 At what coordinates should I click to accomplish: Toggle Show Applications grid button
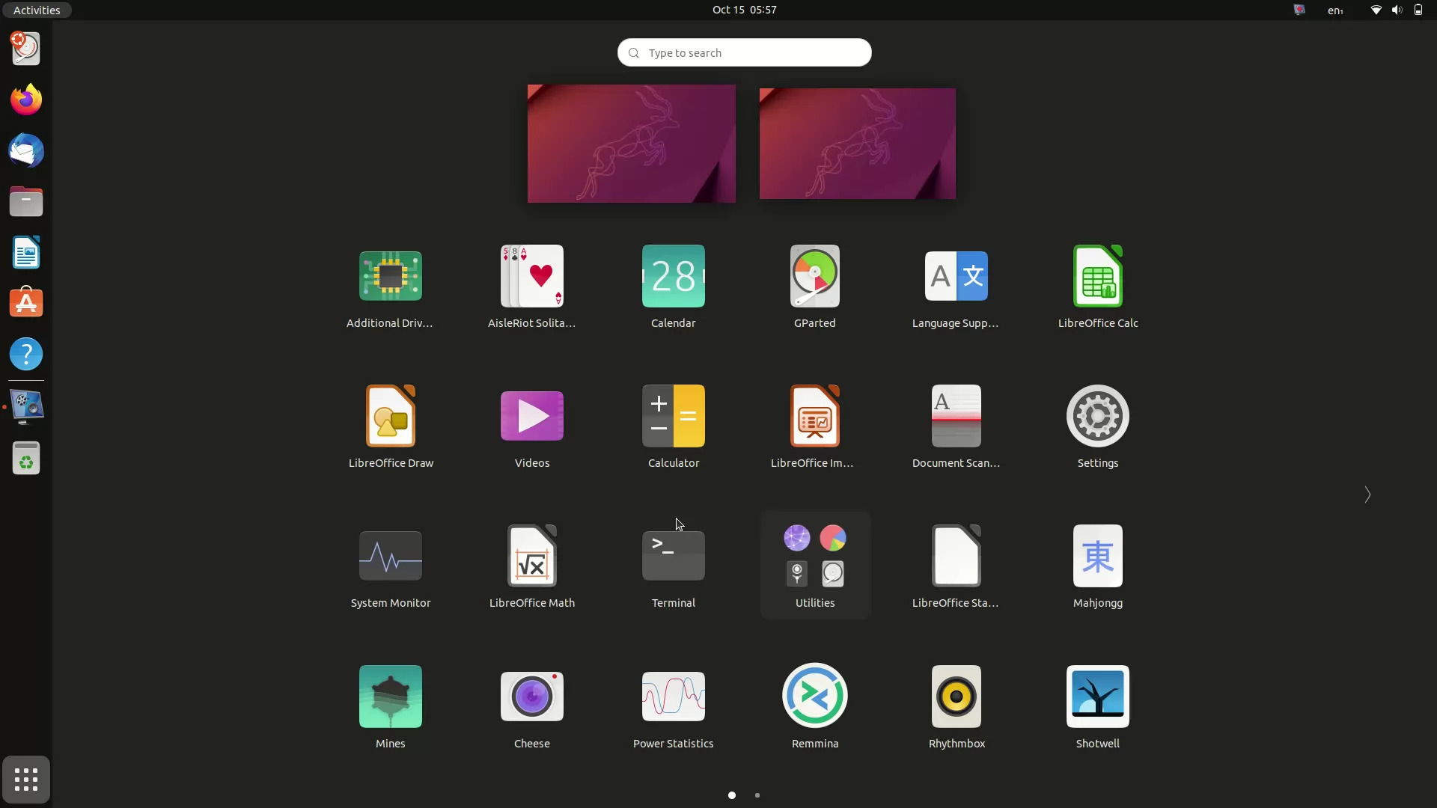click(26, 780)
